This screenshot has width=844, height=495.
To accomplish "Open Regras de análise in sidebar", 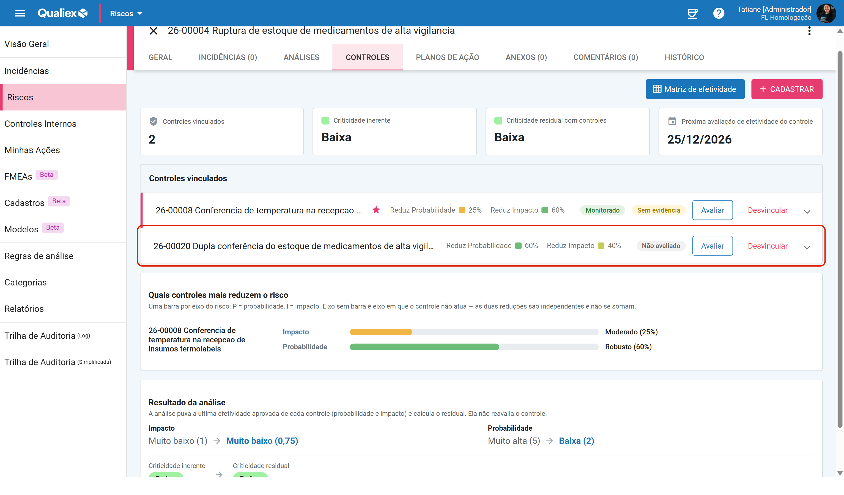I will [63, 256].
